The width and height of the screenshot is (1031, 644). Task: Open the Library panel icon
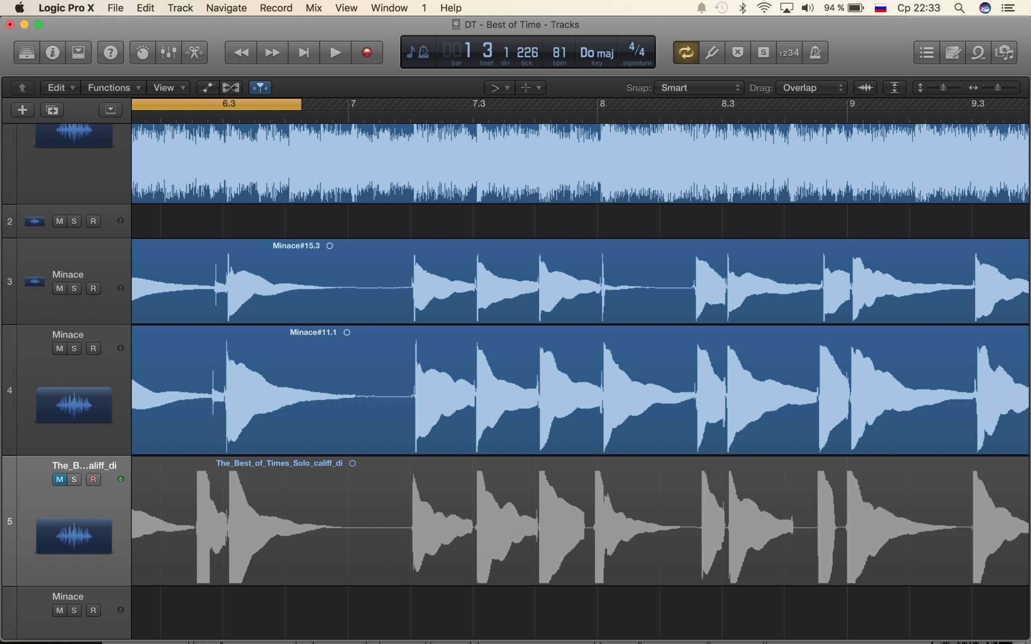pyautogui.click(x=27, y=52)
